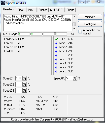Click the blue down arrow beside Core 0
The height and width of the screenshot is (123, 105).
pos(56,59)
